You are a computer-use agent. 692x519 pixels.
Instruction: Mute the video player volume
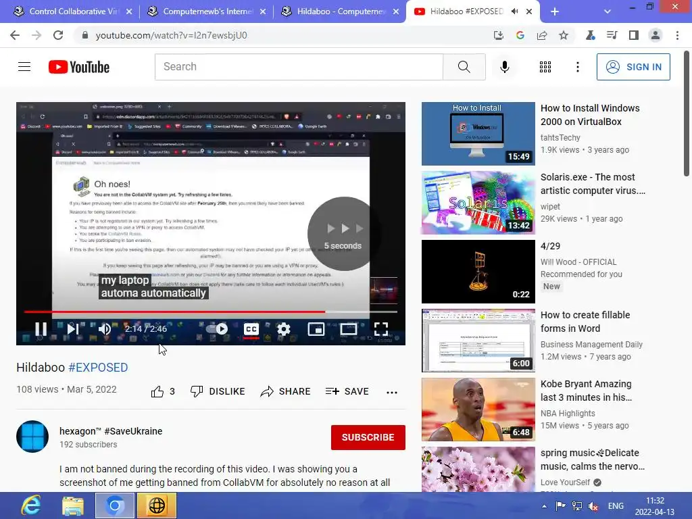[105, 329]
